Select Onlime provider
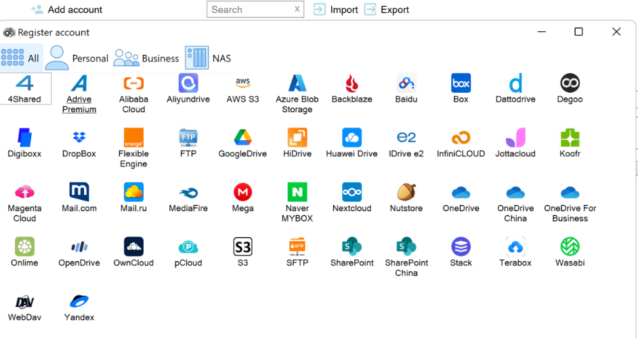 coord(24,252)
